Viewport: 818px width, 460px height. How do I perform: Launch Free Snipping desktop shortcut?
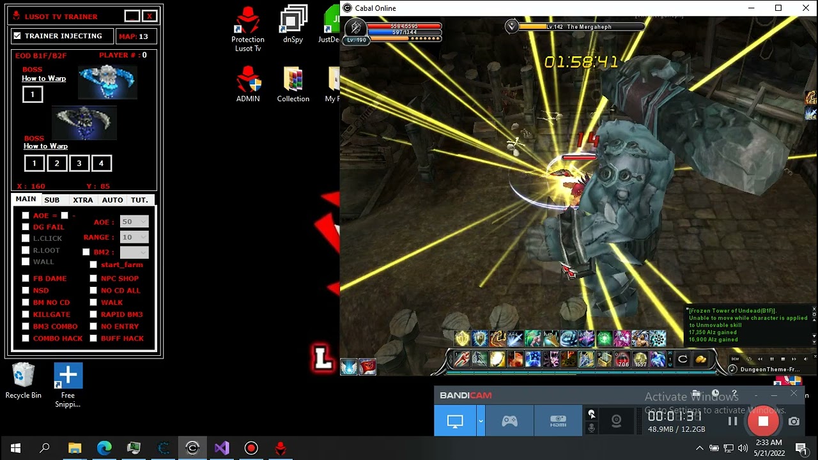68,385
